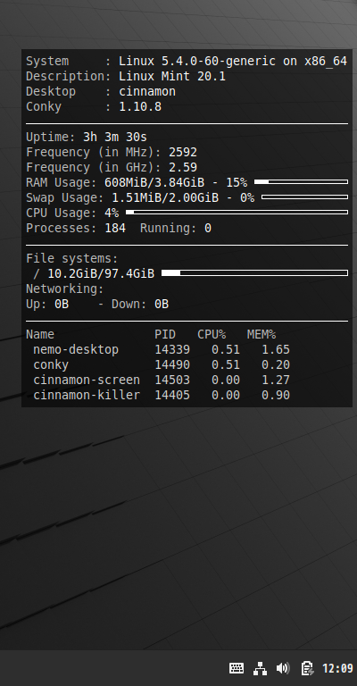This screenshot has height=686, width=357.
Task: Click PID 14503 in the process list
Action: click(172, 380)
